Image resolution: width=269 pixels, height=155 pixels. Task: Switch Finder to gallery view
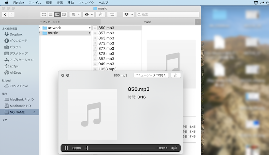coord(64,14)
